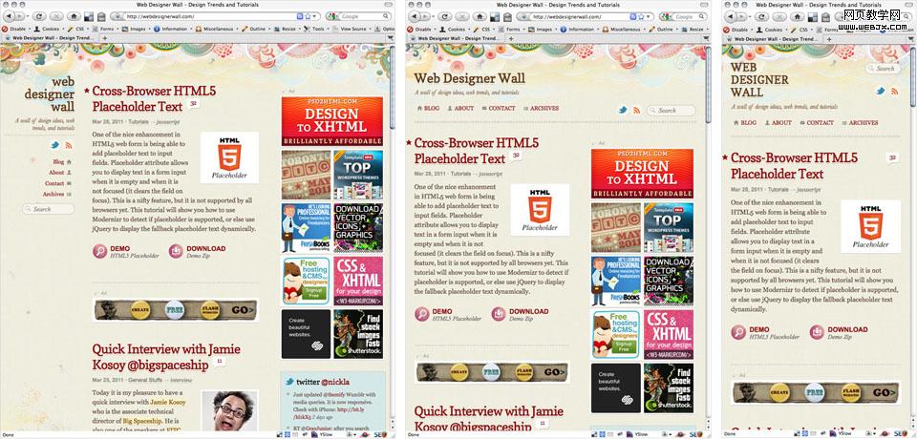Screen dimensions: 917x439
Task: Click the Twitter bird icon in the left sidebar
Action: 54,145
